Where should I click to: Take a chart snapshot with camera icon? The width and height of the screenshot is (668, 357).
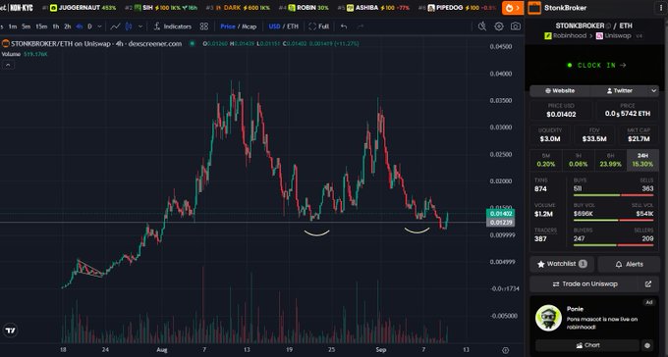point(516,26)
